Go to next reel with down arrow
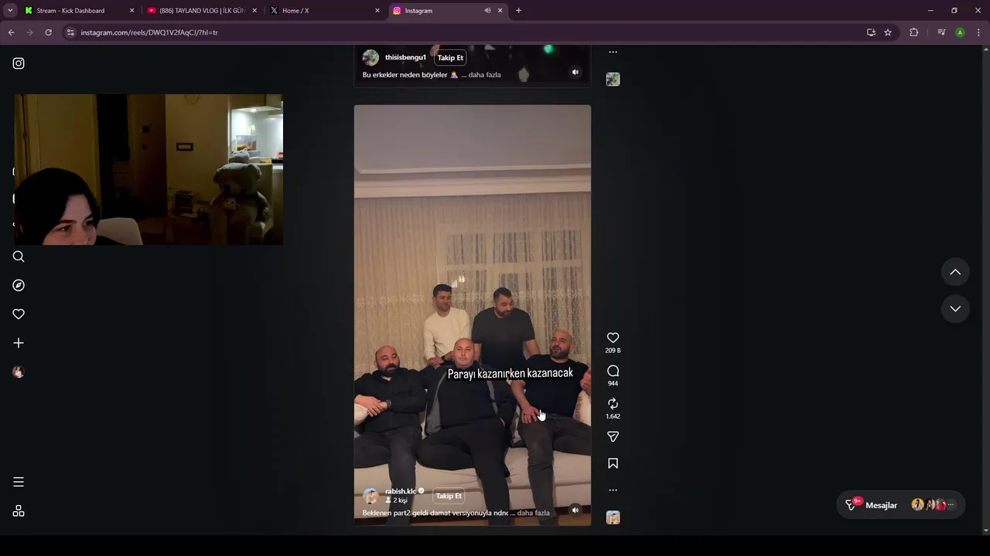This screenshot has width=990, height=556. coord(955,309)
